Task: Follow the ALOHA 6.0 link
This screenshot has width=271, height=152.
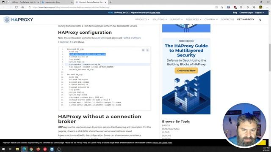Action: (x=101, y=38)
